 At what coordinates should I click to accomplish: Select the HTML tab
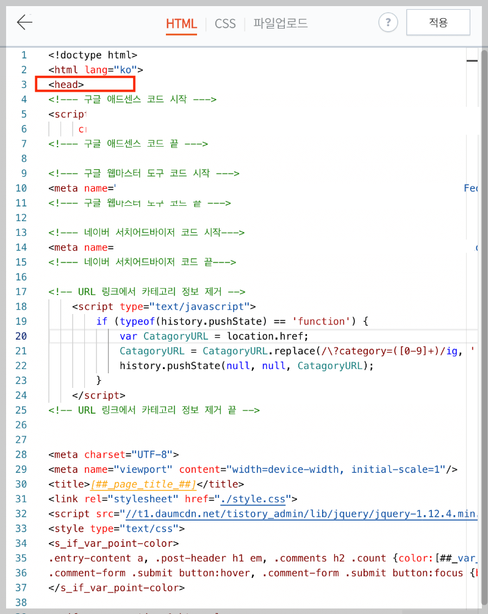tap(181, 23)
